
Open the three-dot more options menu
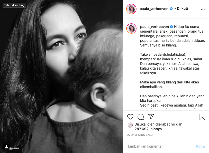point(203,9)
